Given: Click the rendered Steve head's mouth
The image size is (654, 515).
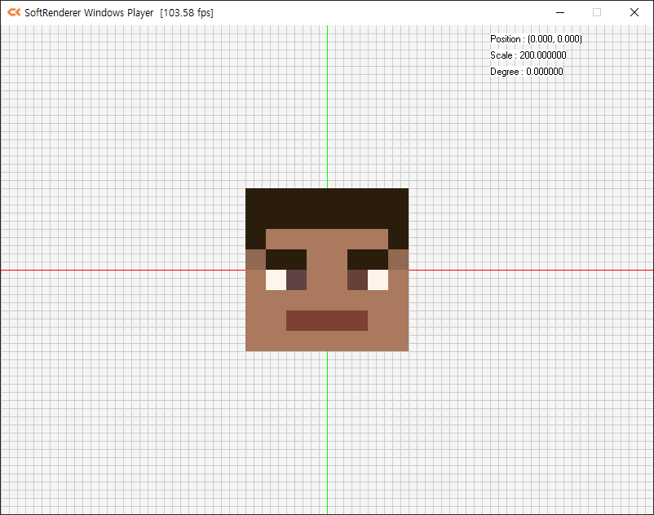Looking at the screenshot, I should click(x=327, y=320).
